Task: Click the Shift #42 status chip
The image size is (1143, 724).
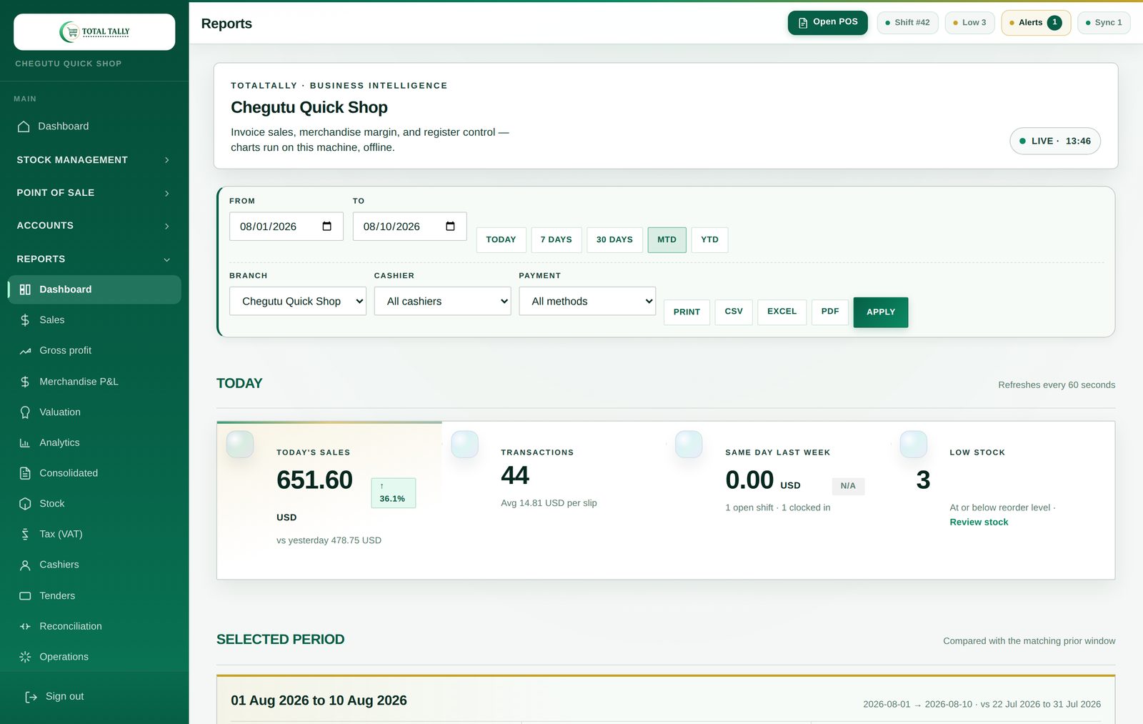Action: 908,23
